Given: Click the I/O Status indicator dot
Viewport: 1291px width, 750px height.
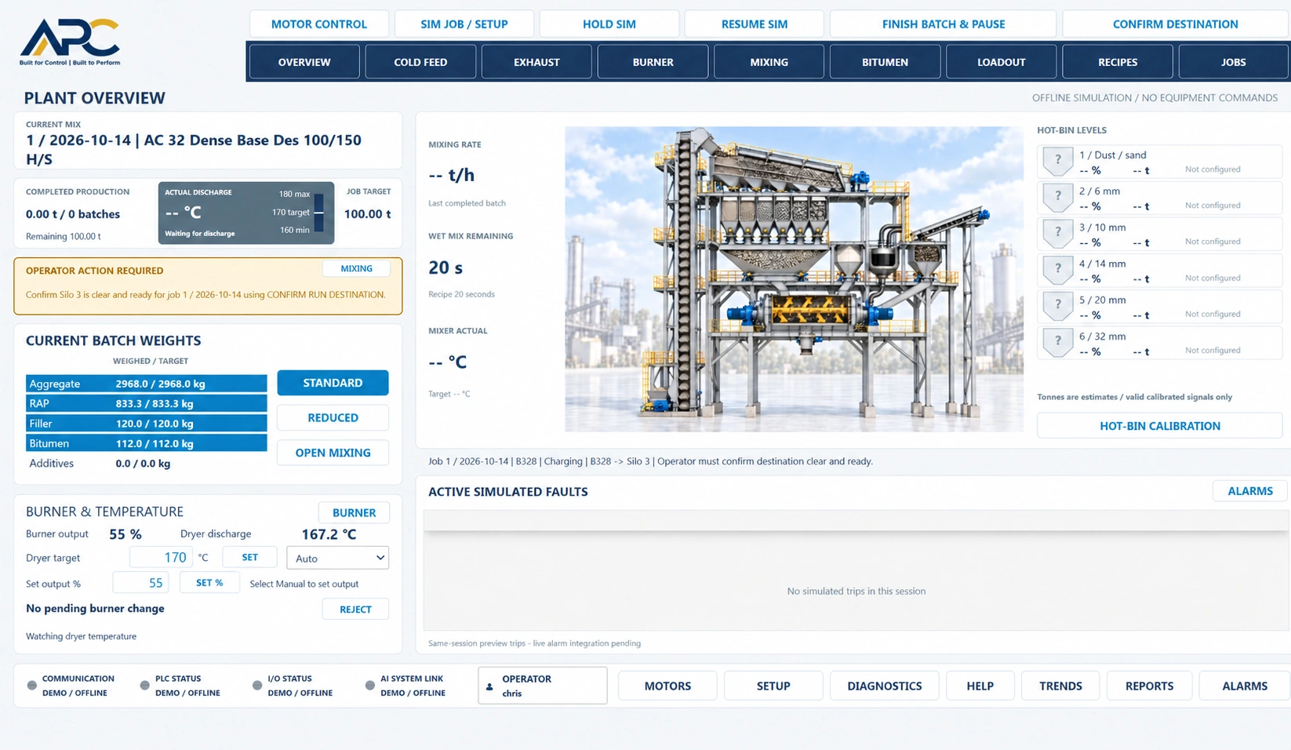Looking at the screenshot, I should pyautogui.click(x=257, y=686).
